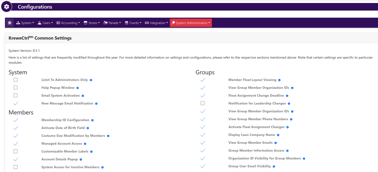The image size is (378, 172).
Task: Click info icon beside Help Popup Window
Action: pos(78,88)
